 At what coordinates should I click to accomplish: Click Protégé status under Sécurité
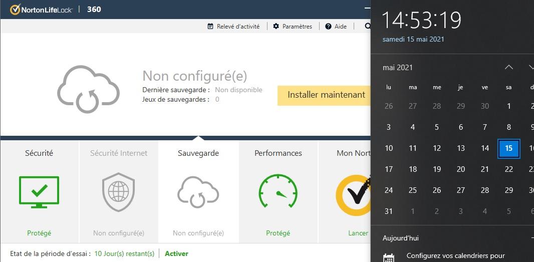coord(39,233)
